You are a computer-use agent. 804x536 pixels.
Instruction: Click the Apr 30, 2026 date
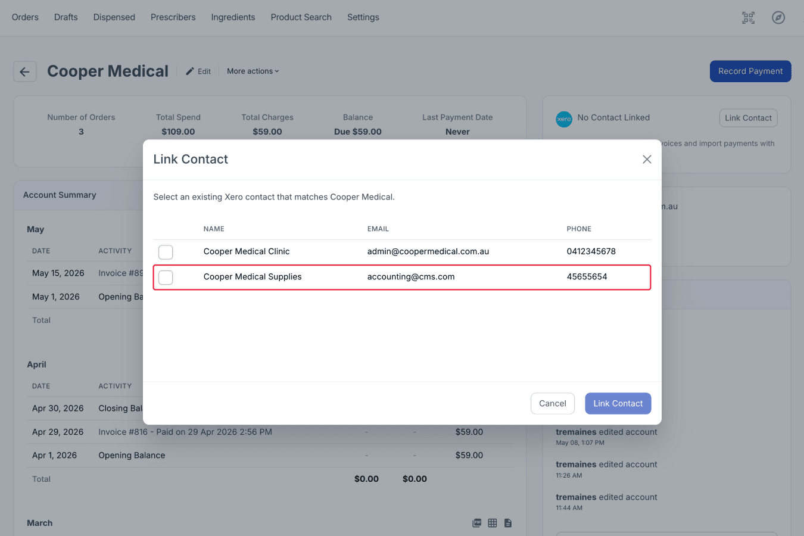click(x=58, y=408)
